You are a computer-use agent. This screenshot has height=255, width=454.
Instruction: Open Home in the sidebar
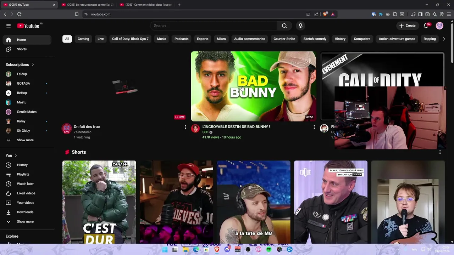[x=27, y=40]
